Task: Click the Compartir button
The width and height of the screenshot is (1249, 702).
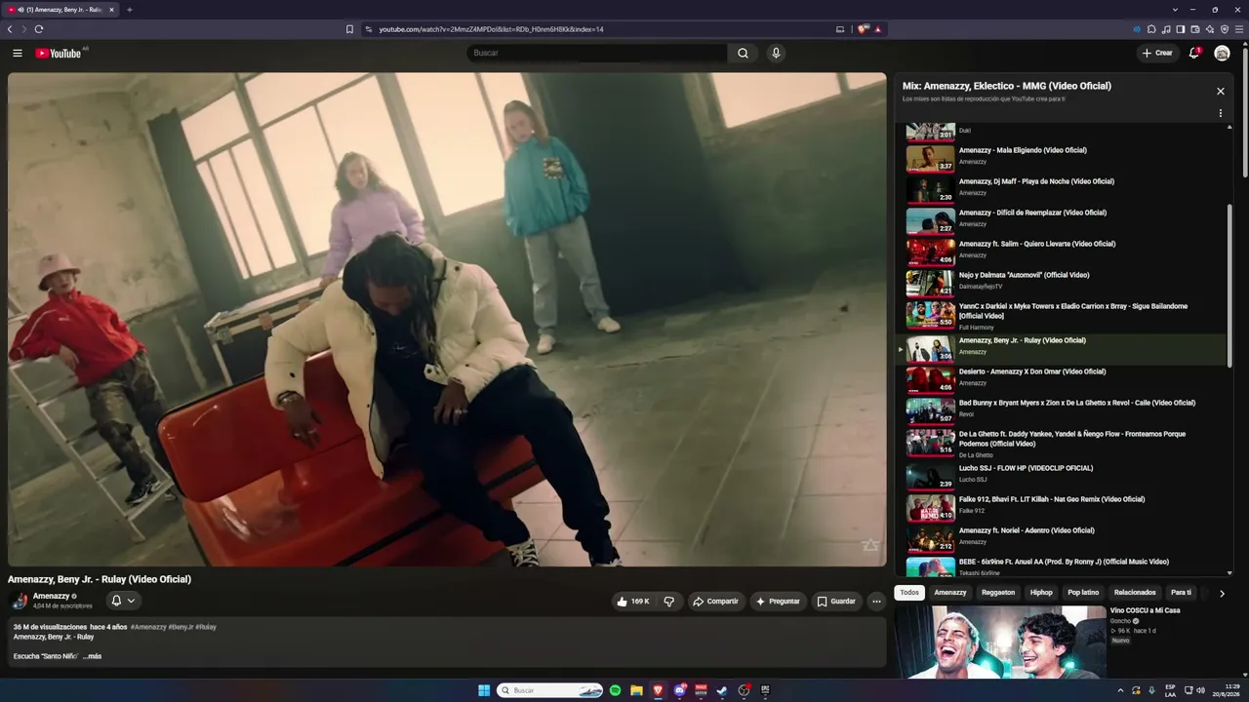Action: coord(716,602)
